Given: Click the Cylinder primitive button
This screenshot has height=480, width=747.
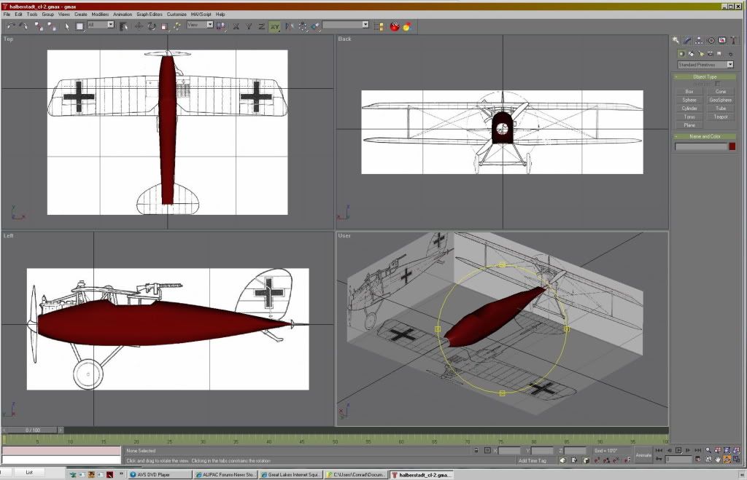Looking at the screenshot, I should [x=689, y=109].
